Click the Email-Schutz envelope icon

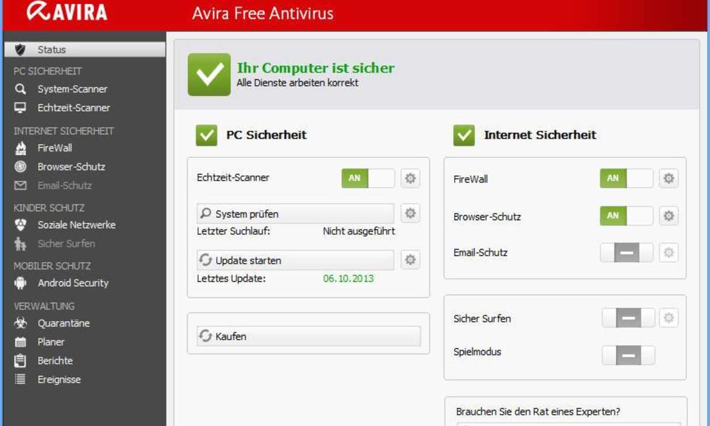point(20,185)
